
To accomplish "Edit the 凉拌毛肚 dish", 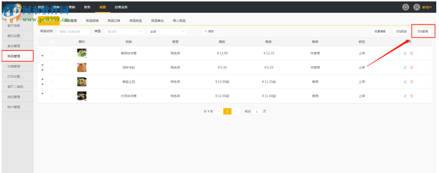I will click(405, 68).
